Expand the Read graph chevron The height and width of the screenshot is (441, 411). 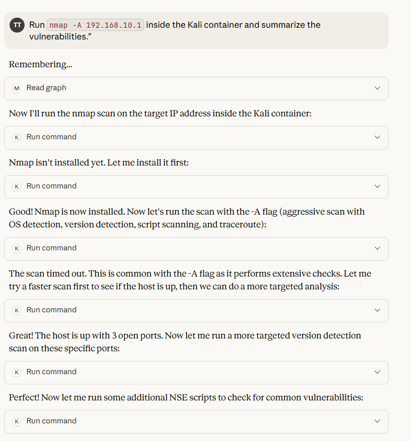[377, 88]
